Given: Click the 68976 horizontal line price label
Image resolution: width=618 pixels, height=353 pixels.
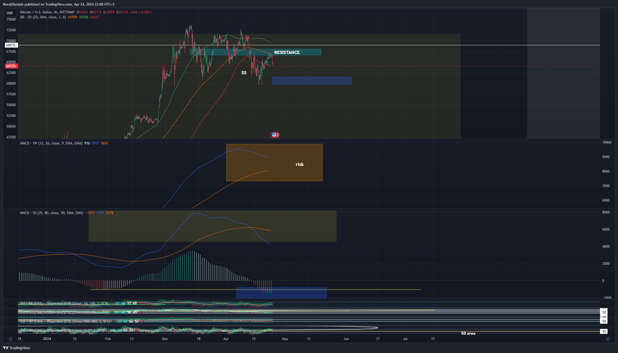Looking at the screenshot, I should [11, 45].
